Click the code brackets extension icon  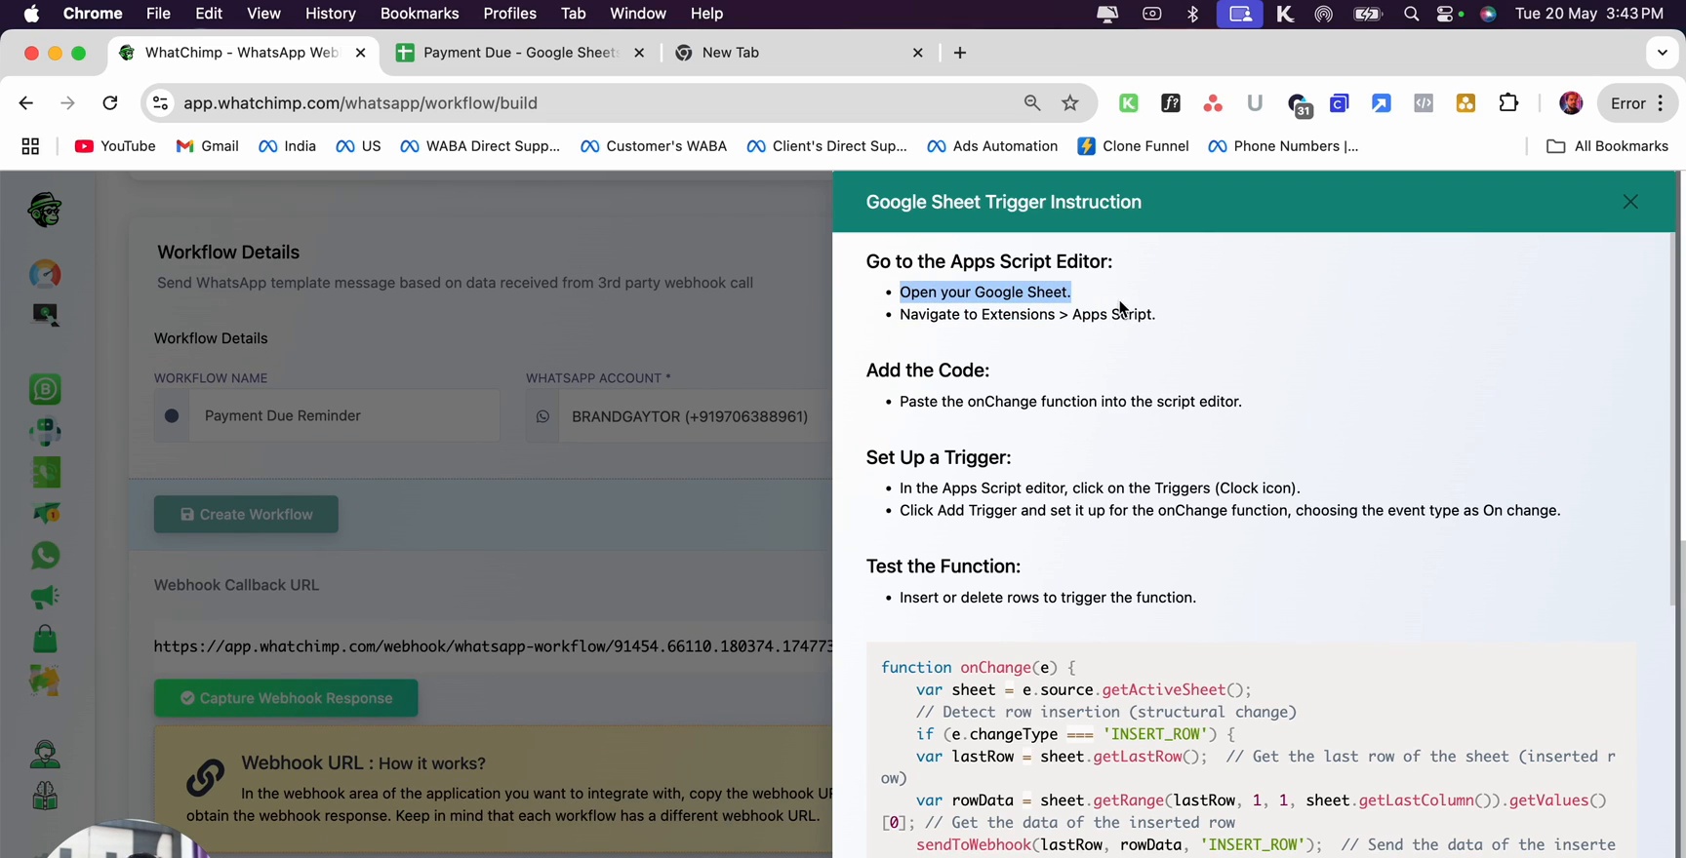(x=1424, y=103)
